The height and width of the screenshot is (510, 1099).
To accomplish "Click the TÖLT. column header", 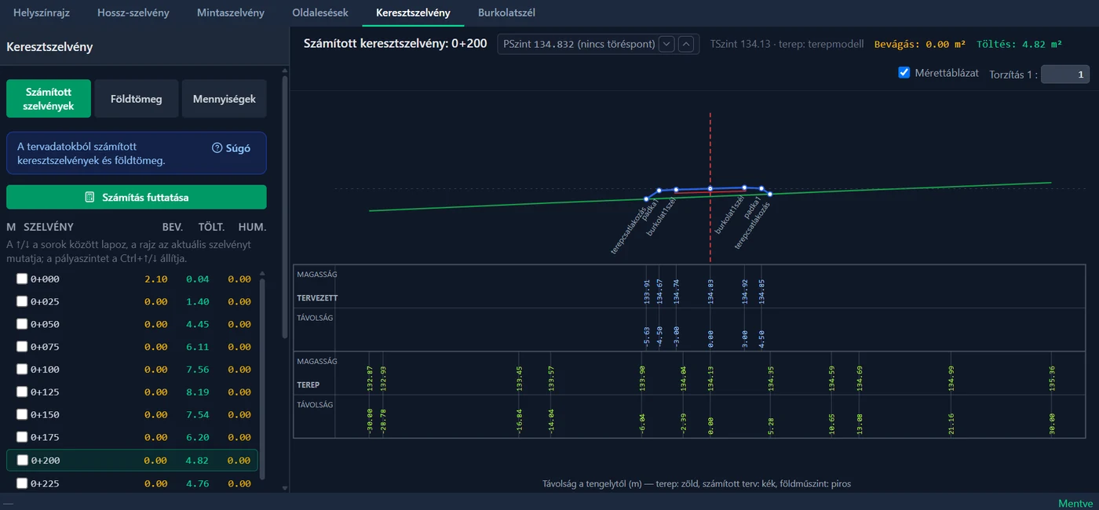I will tap(212, 227).
